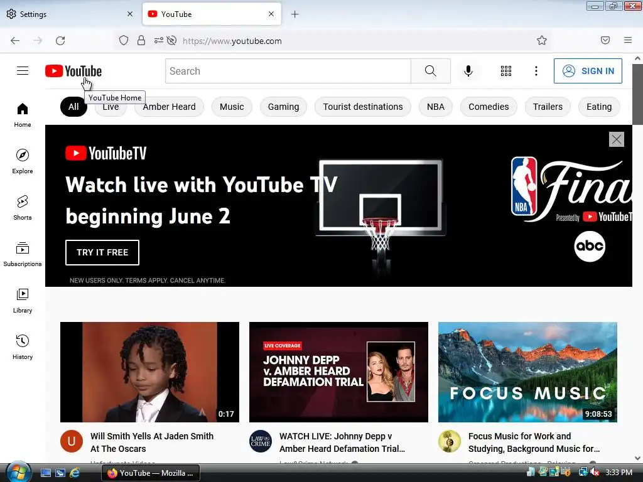
Task: View site security padlock info
Action: pyautogui.click(x=141, y=41)
